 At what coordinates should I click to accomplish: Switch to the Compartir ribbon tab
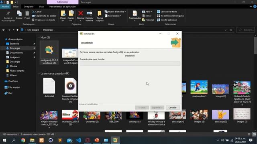coord(29,6)
